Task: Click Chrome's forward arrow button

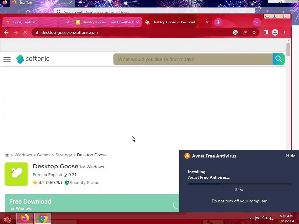Action: 16,32
